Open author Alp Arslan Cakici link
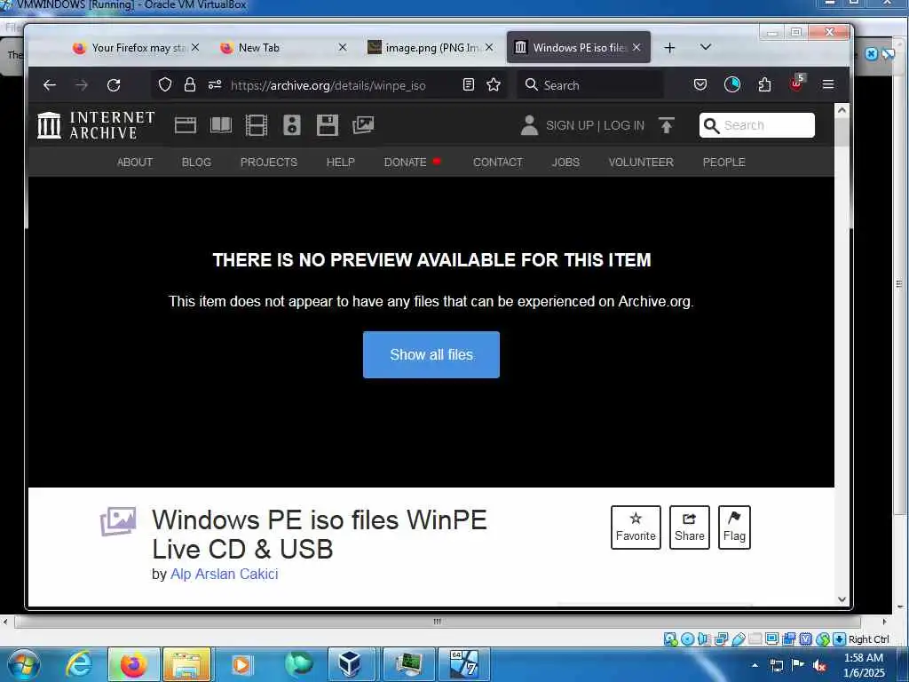909x682 pixels. pos(225,575)
